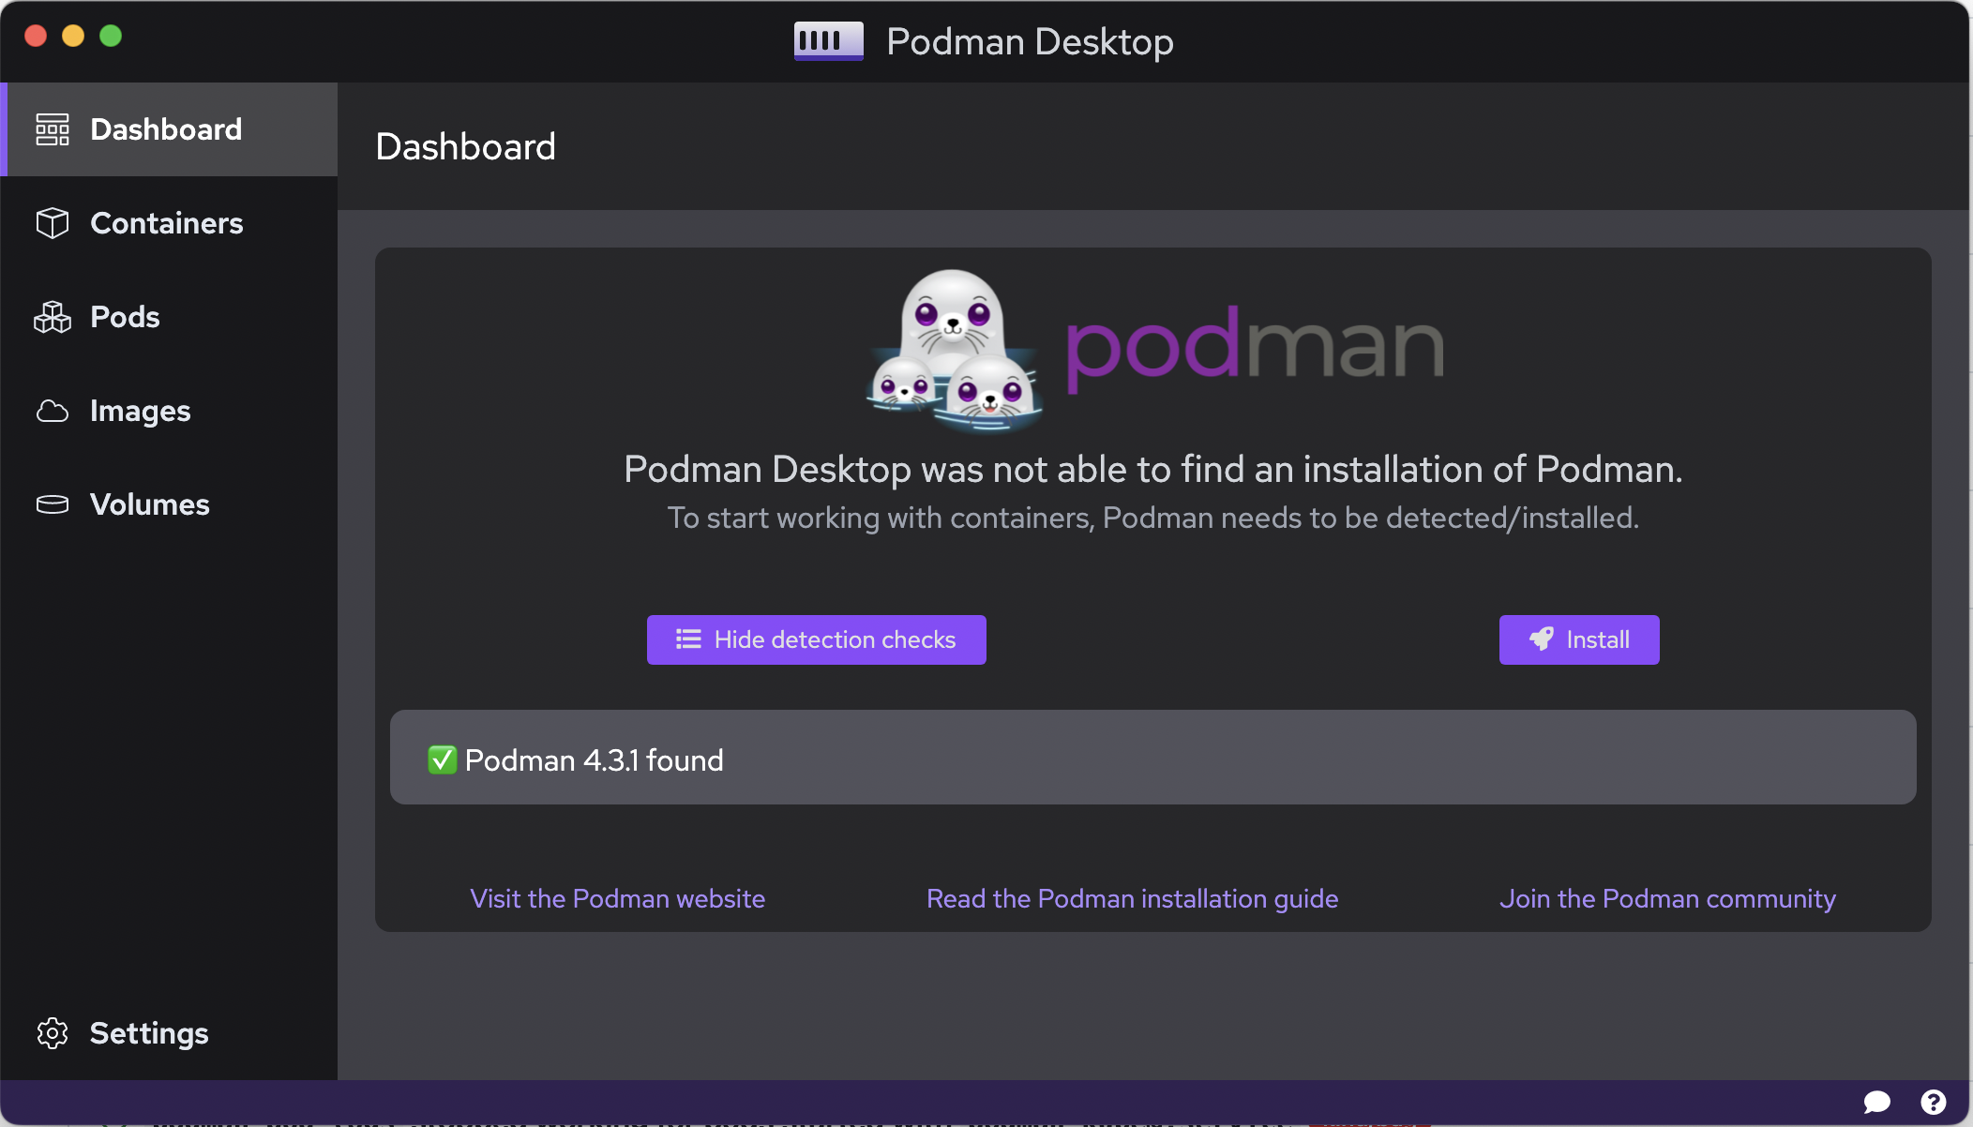Open the Containers cube icon

click(53, 223)
